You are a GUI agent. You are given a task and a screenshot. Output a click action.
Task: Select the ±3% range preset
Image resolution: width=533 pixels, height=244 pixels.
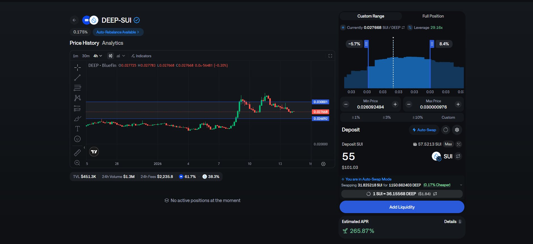387,117
